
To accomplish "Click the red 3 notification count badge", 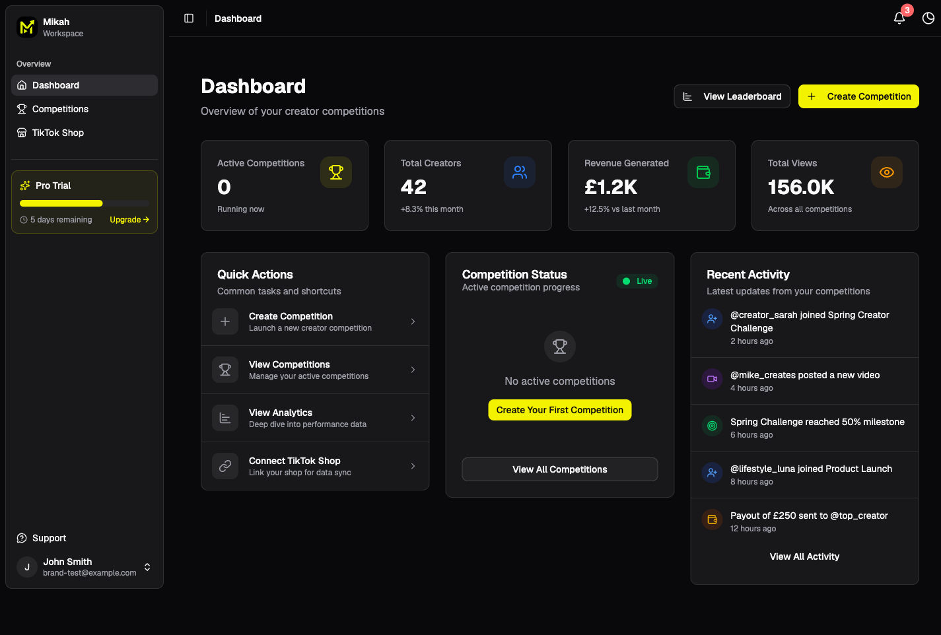I will point(907,11).
